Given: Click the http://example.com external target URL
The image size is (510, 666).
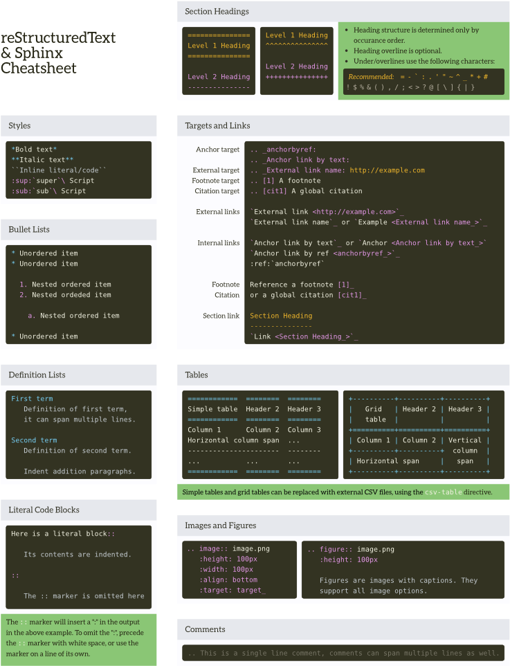Looking at the screenshot, I should tap(387, 170).
